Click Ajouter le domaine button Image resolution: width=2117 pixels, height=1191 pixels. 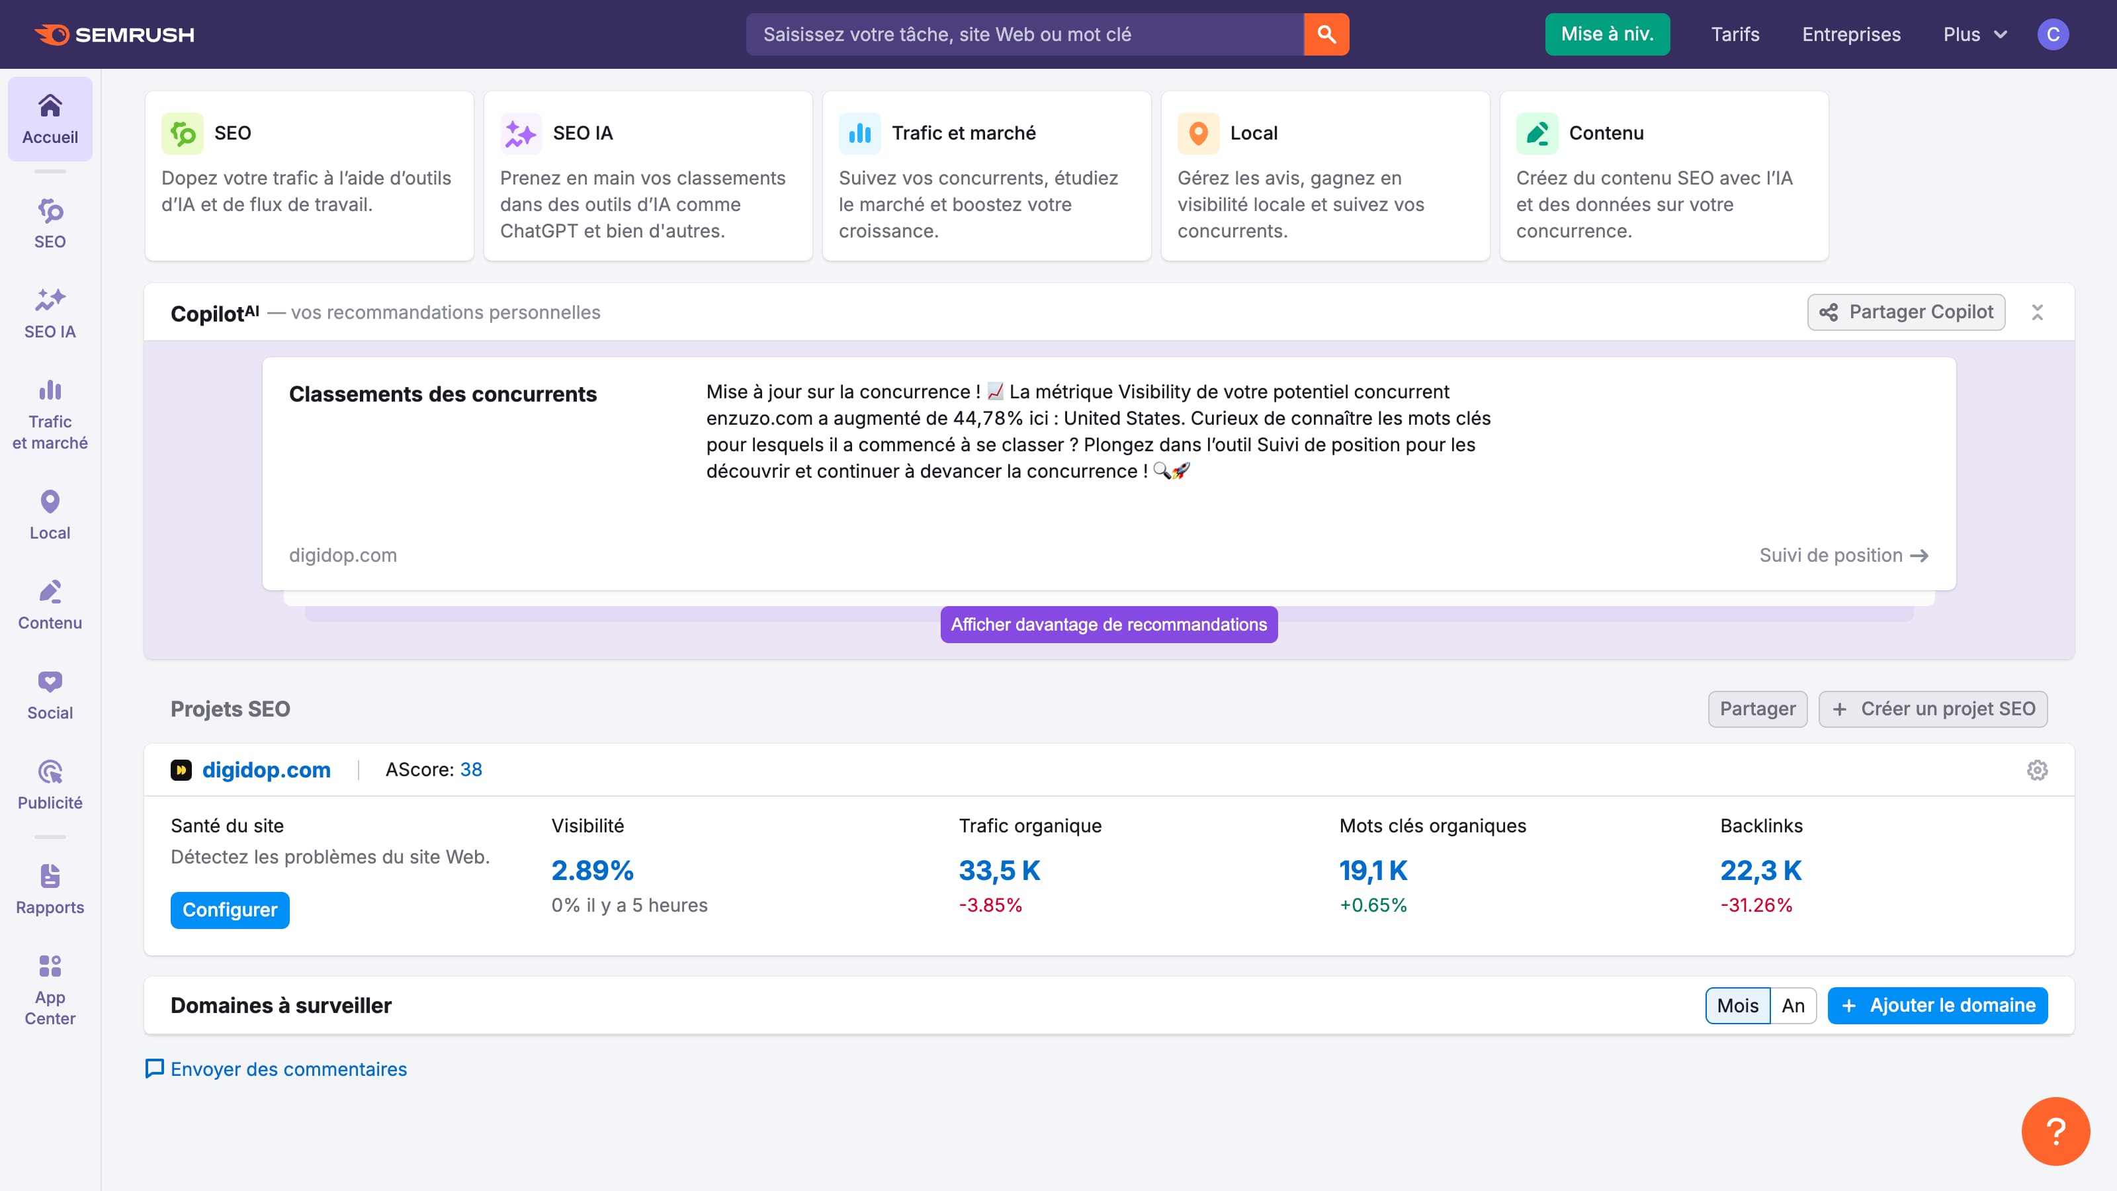[1937, 1005]
